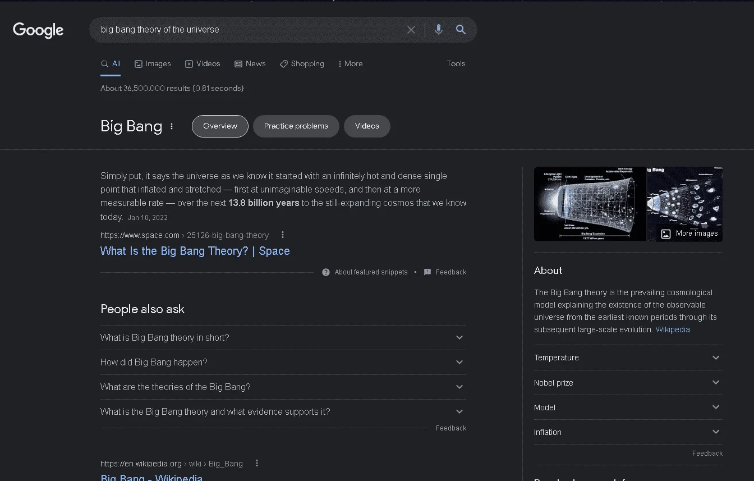This screenshot has height=481, width=754.
Task: Select the Practice problems chip
Action: pos(296,126)
